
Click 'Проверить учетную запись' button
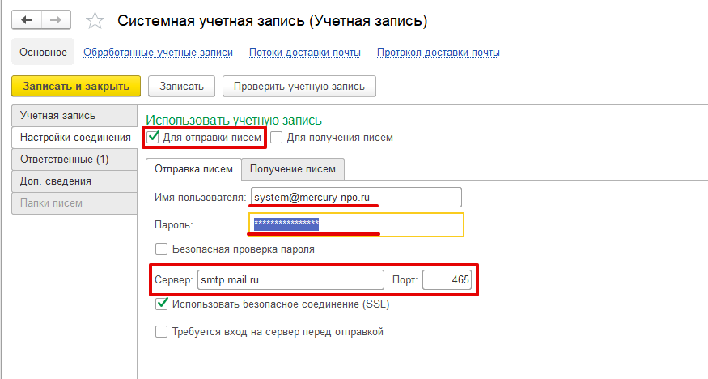coord(299,86)
